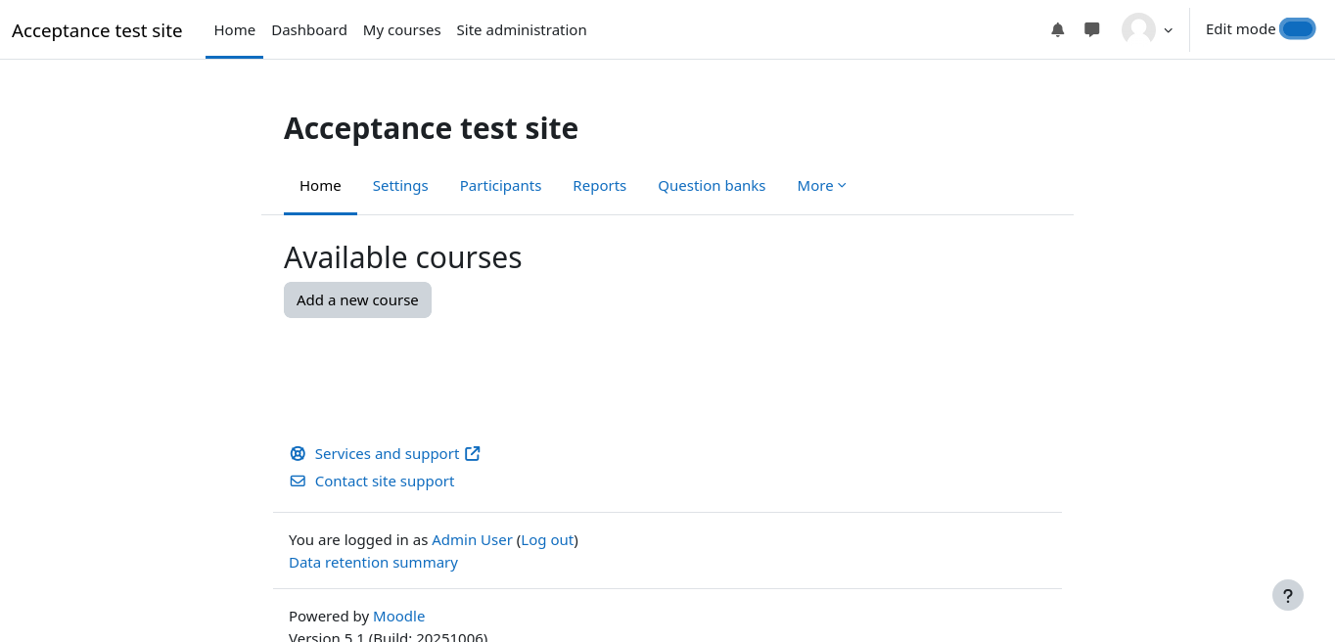The height and width of the screenshot is (642, 1335).
Task: Click the Acceptance test site brand title
Action: pyautogui.click(x=97, y=30)
